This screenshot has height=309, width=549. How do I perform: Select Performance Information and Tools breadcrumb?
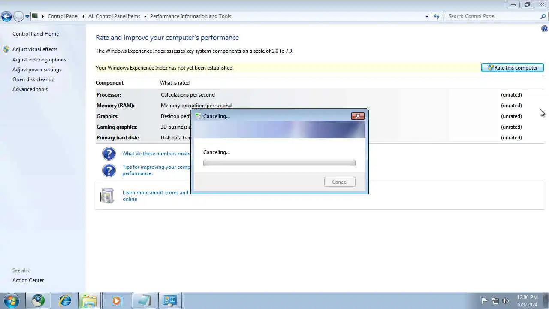pyautogui.click(x=190, y=16)
